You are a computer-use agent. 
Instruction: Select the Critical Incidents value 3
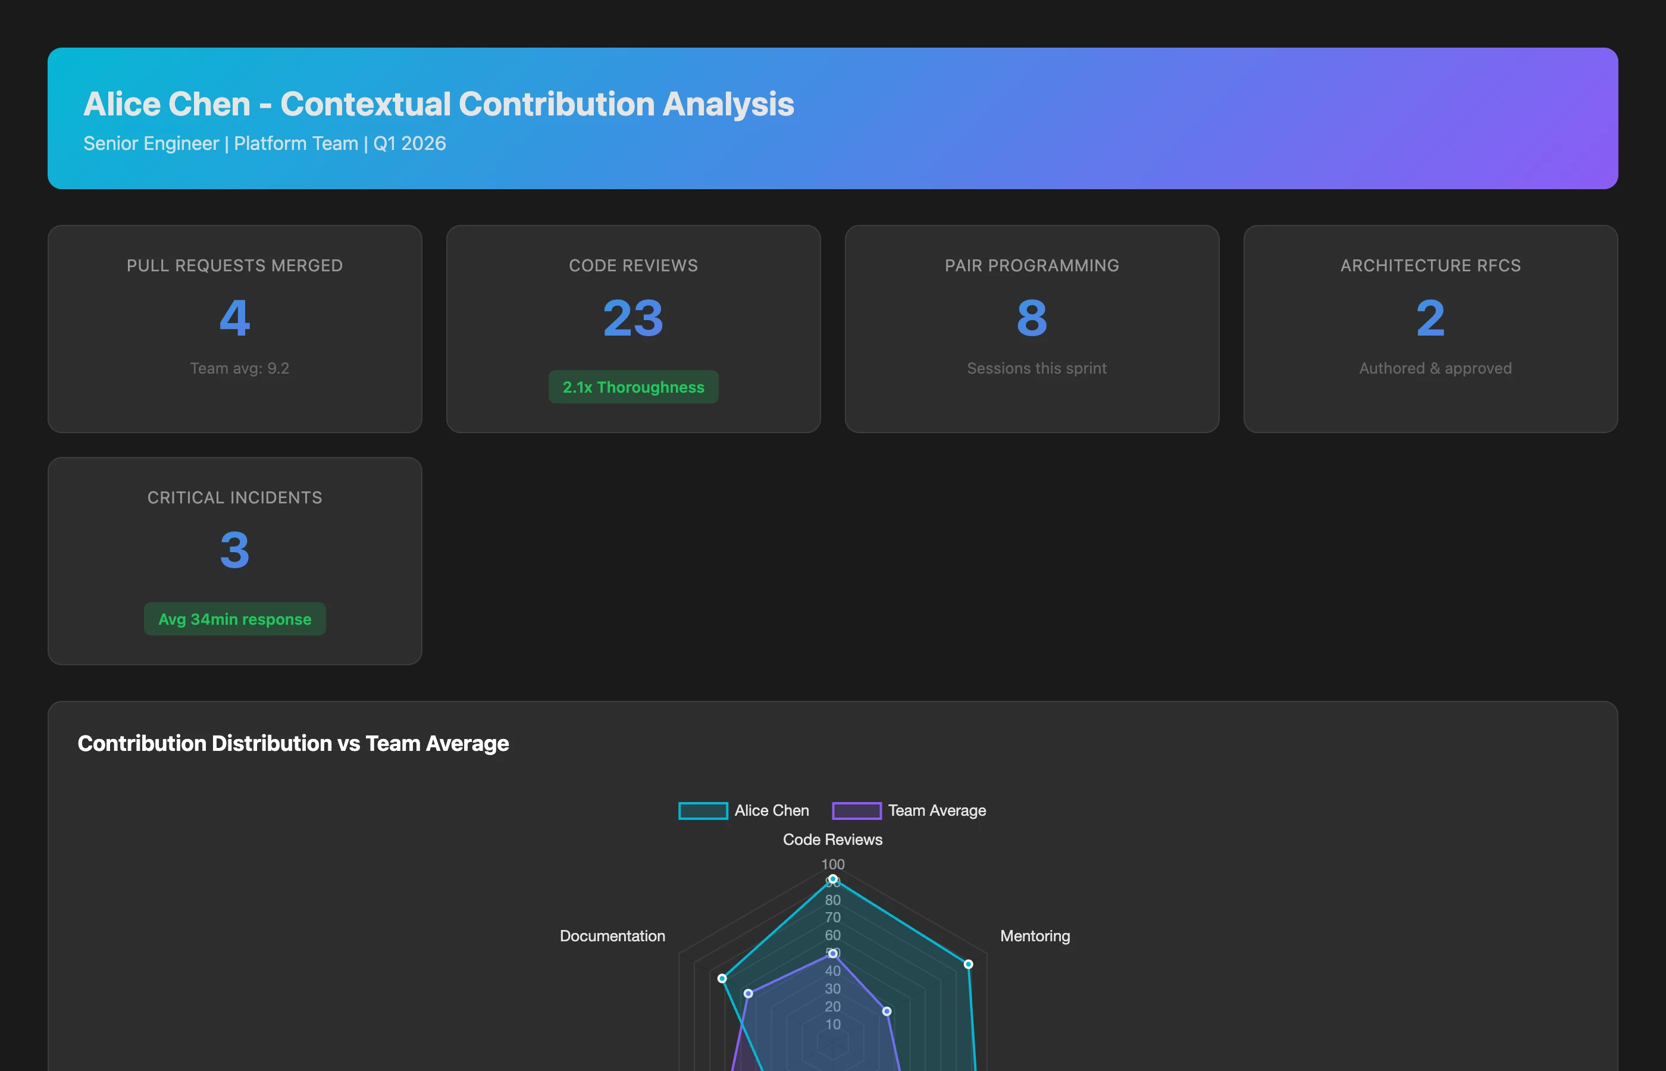tap(235, 550)
